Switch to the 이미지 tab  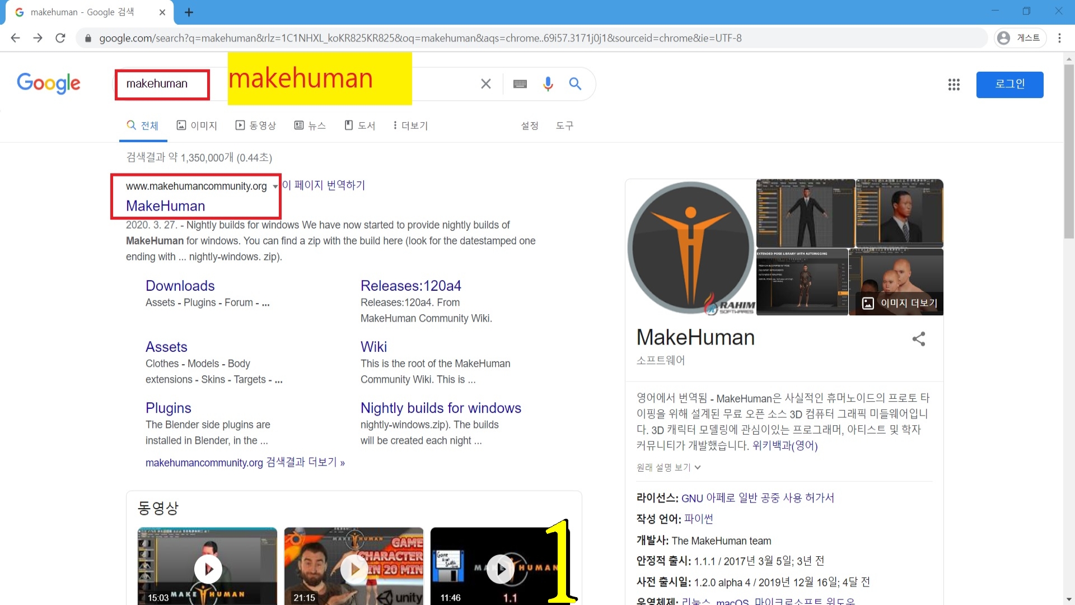click(197, 125)
